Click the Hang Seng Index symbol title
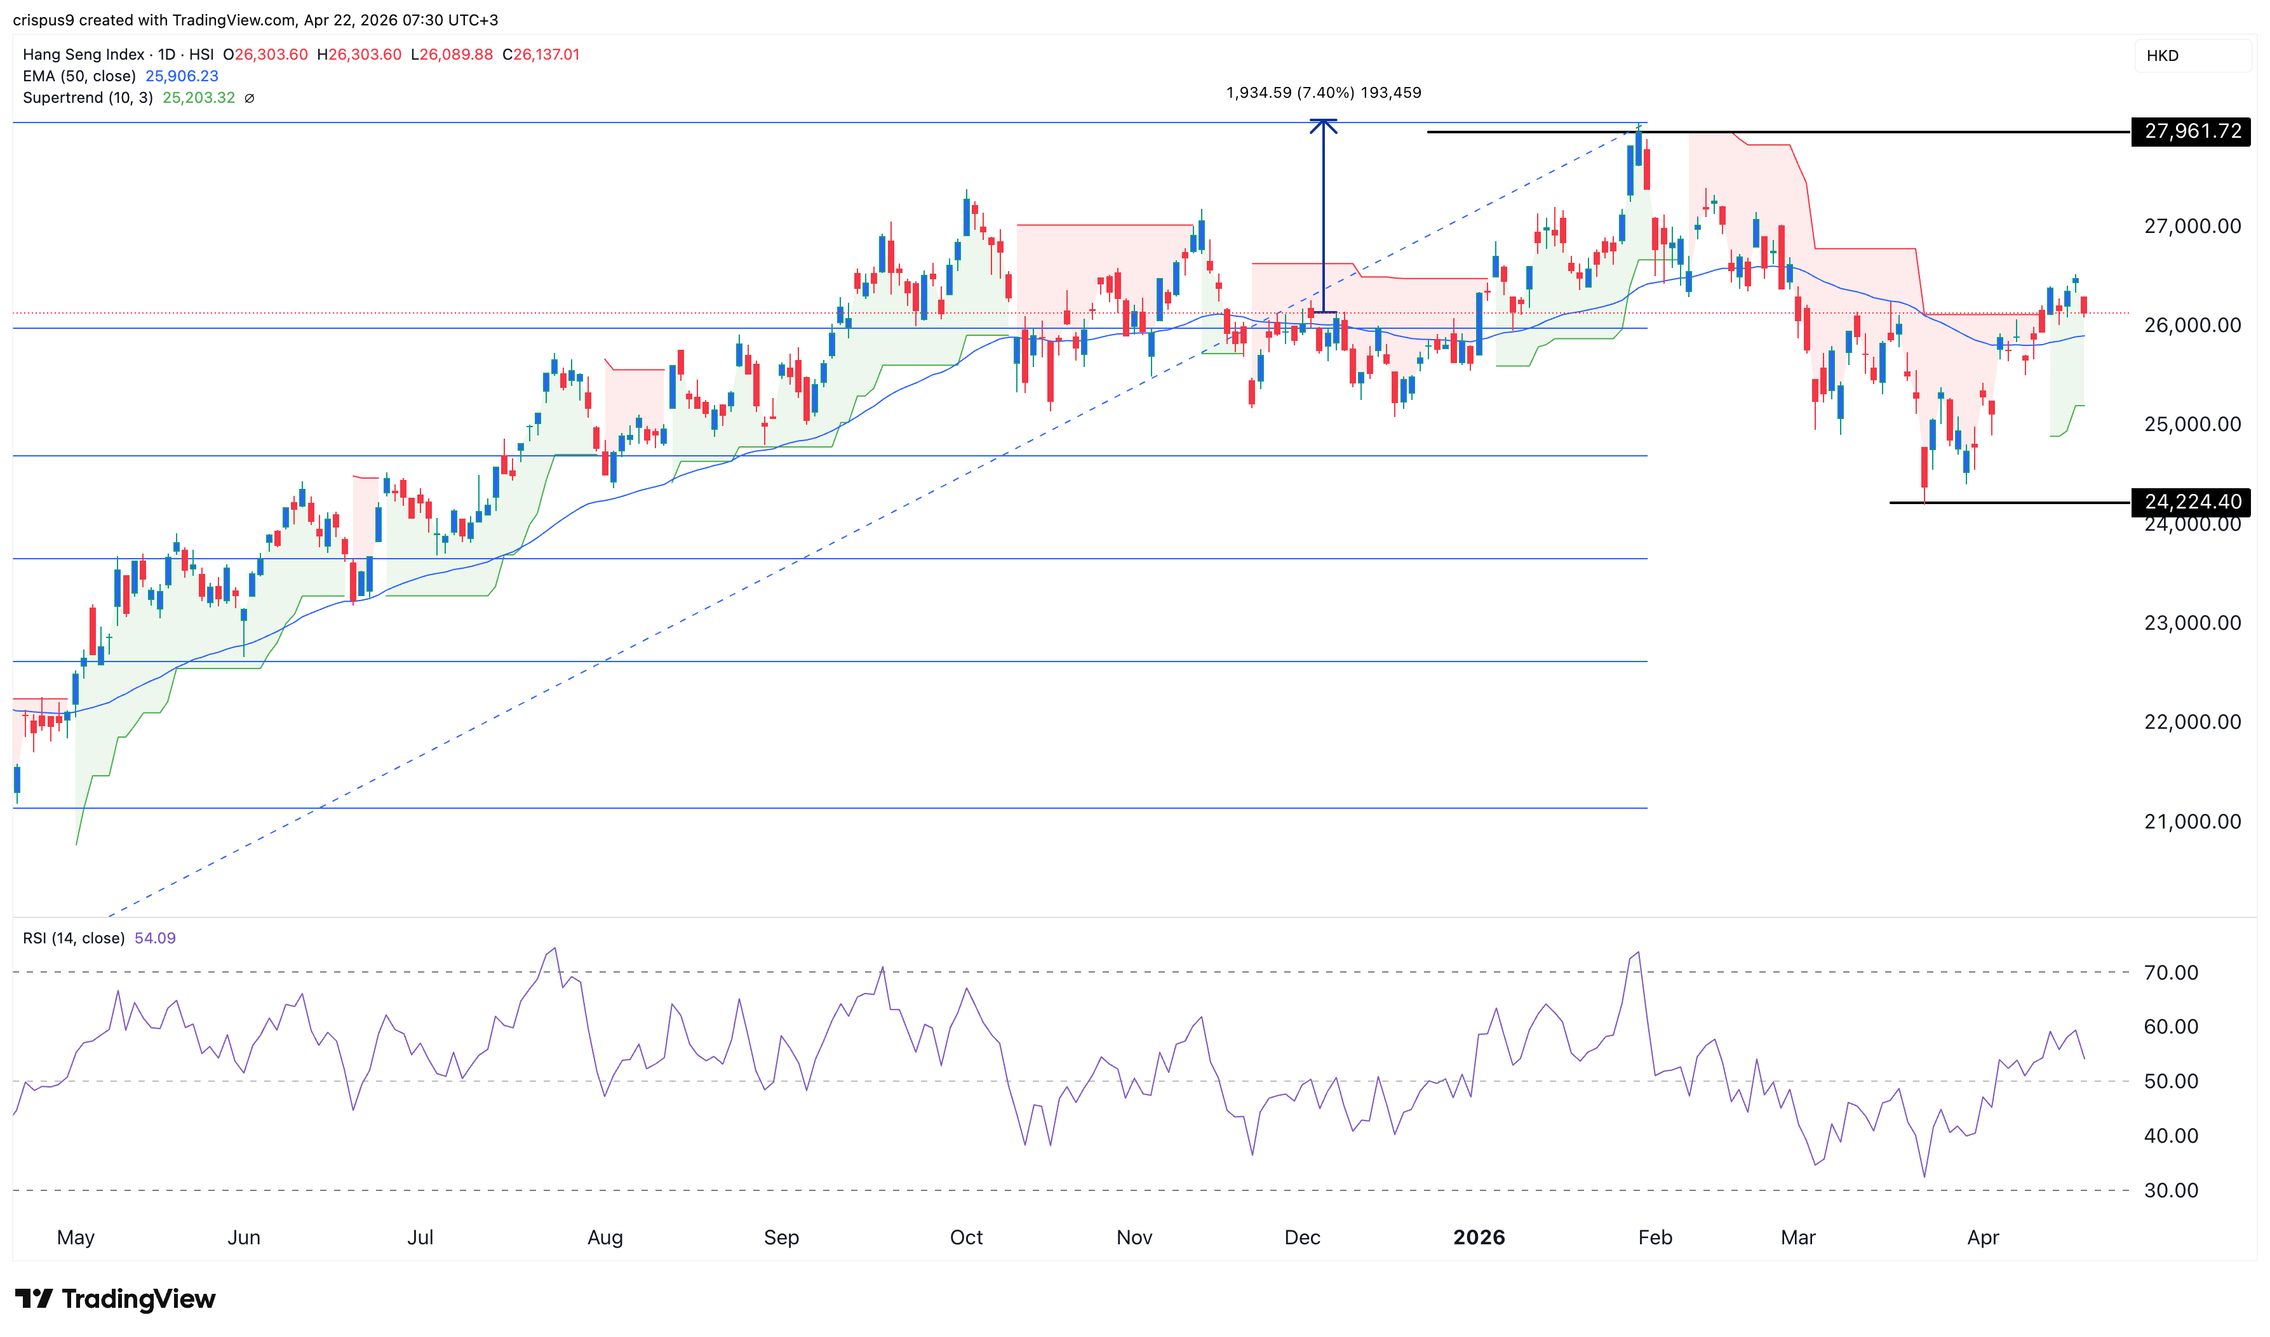The height and width of the screenshot is (1337, 2270). click(x=82, y=54)
